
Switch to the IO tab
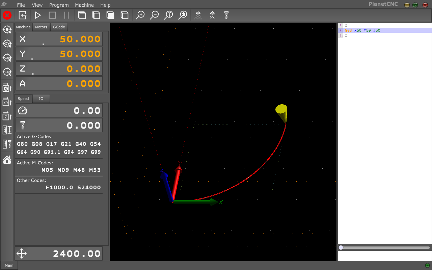[x=41, y=99]
